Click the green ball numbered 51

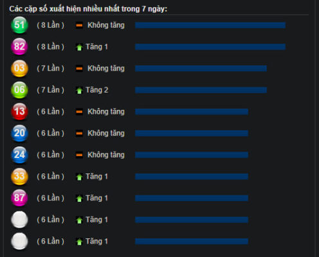(x=19, y=25)
